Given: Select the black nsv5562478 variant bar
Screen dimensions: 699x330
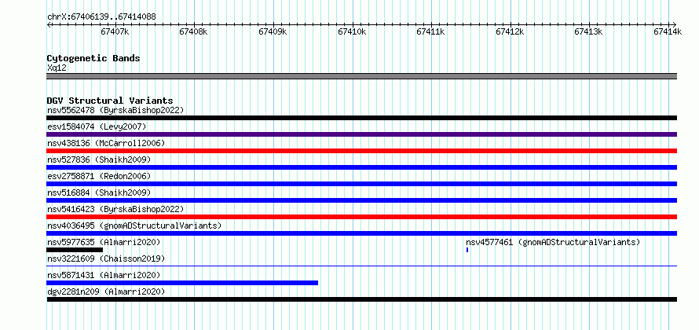Looking at the screenshot, I should (x=361, y=118).
